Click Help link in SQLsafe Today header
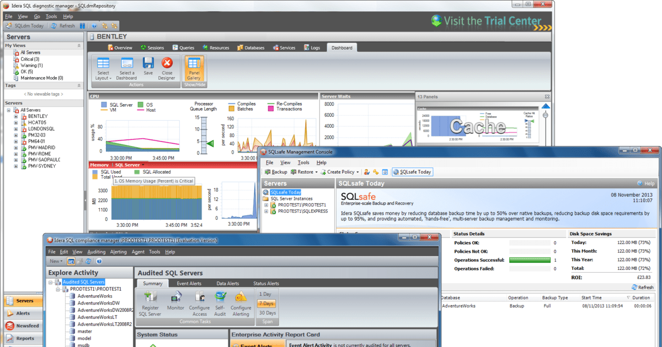This screenshot has width=662, height=347. [x=646, y=183]
